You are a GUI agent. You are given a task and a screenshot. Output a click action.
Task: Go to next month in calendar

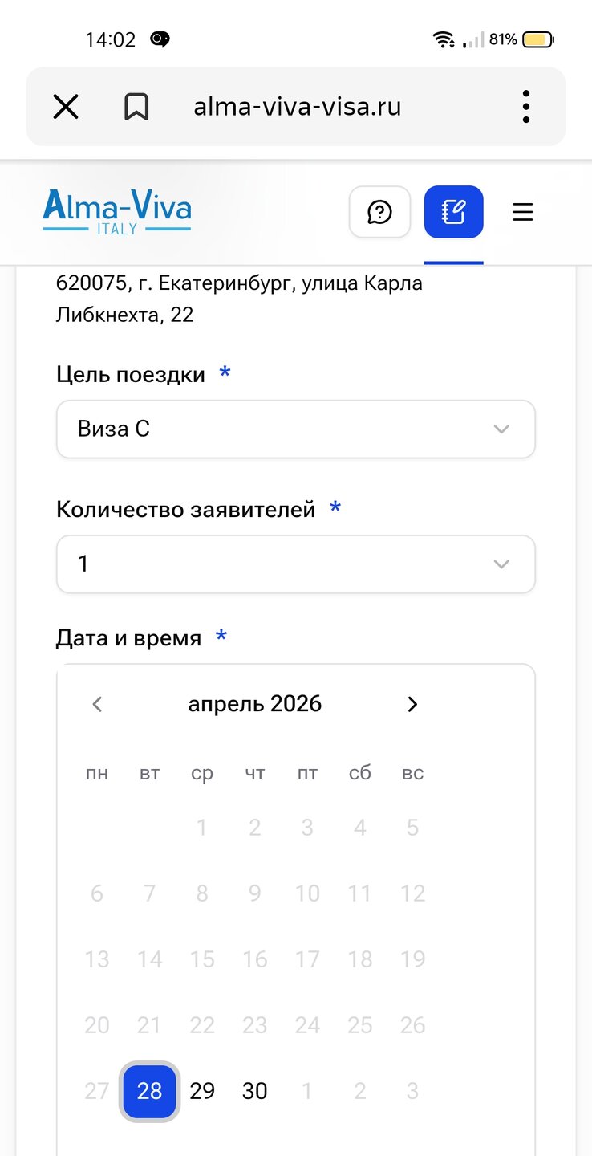coord(412,704)
